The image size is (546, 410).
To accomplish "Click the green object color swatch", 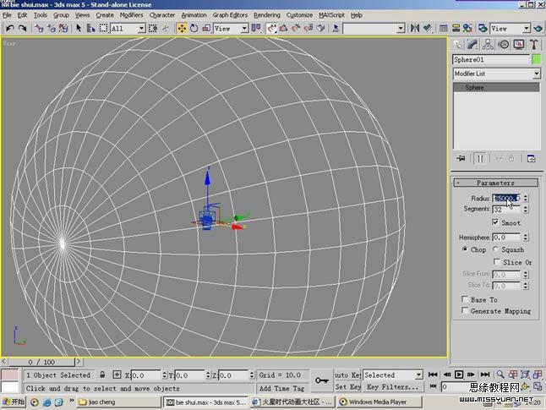I will (x=536, y=59).
